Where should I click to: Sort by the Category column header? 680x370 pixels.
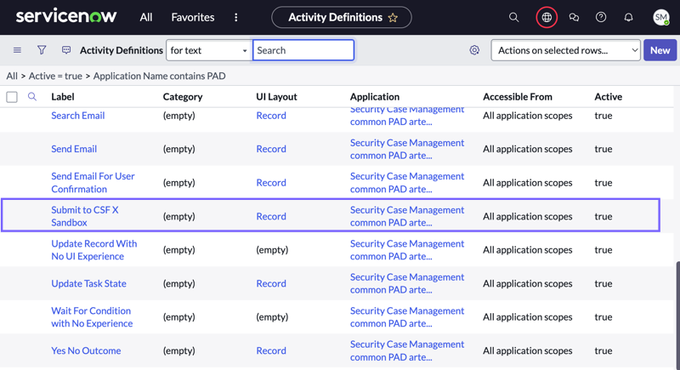point(183,97)
